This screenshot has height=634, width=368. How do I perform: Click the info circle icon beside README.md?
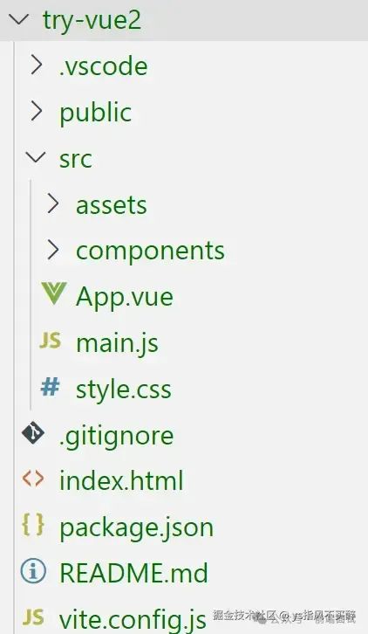(x=33, y=571)
